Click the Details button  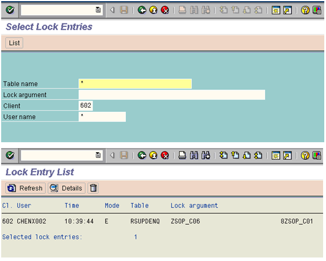point(67,188)
